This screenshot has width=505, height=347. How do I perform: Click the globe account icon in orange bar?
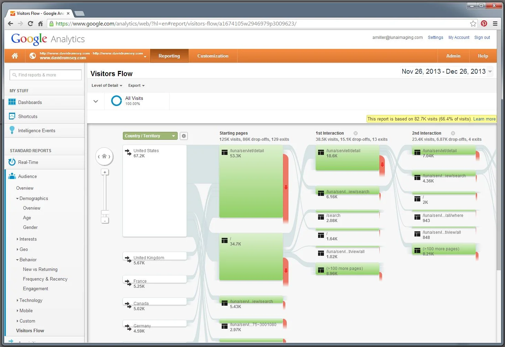point(32,56)
